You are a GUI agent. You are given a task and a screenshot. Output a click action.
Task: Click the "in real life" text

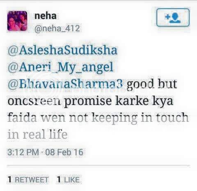(37, 134)
